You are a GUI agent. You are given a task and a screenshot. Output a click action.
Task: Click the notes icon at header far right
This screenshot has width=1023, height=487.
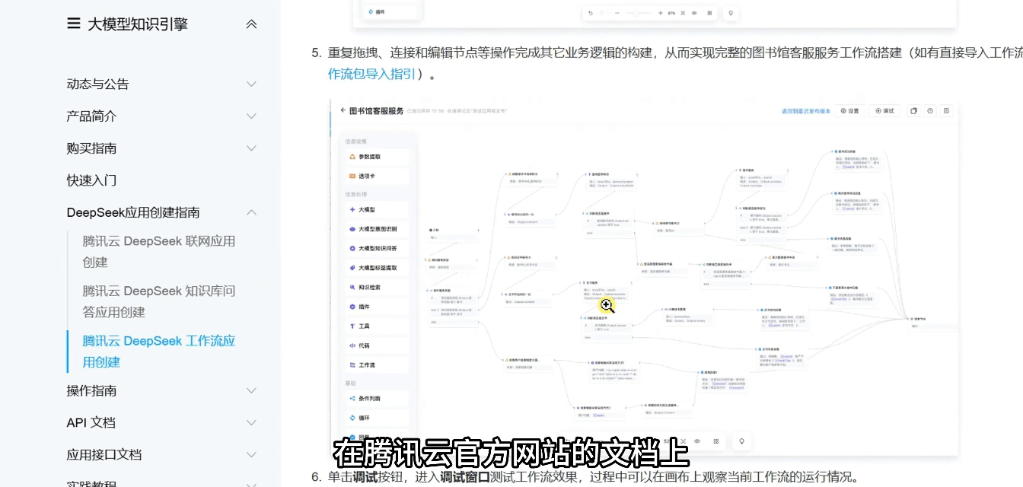[947, 111]
